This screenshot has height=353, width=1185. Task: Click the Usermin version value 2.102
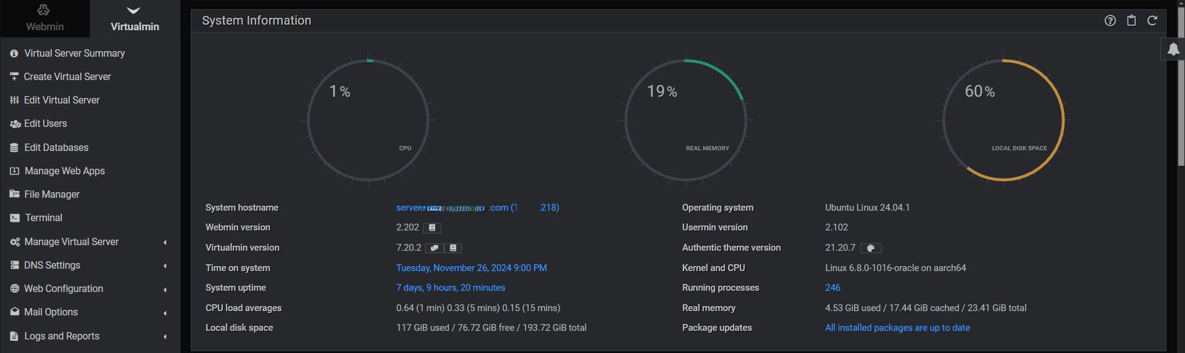tap(837, 227)
